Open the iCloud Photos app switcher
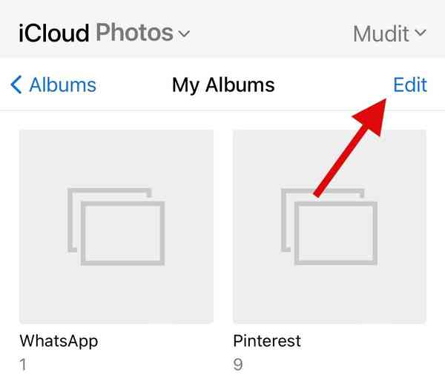 coord(104,33)
